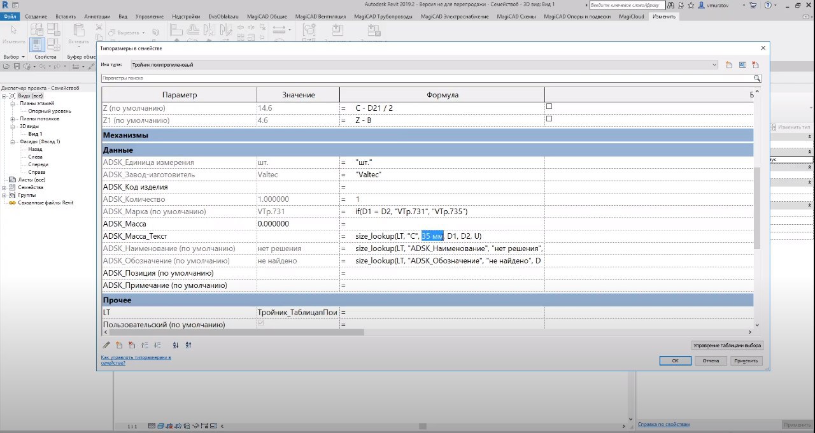Expand the Группы tree node
Screen dimensions: 815x433
tap(4, 195)
